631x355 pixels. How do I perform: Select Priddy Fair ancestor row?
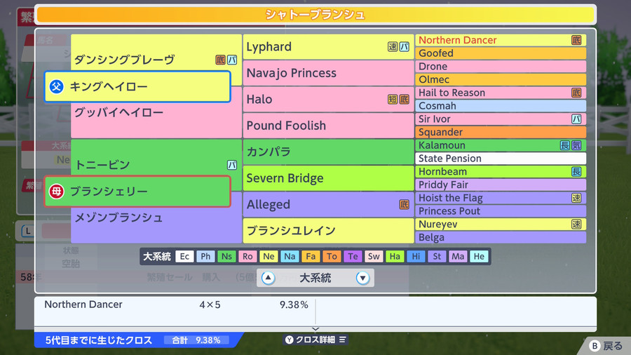[501, 185]
